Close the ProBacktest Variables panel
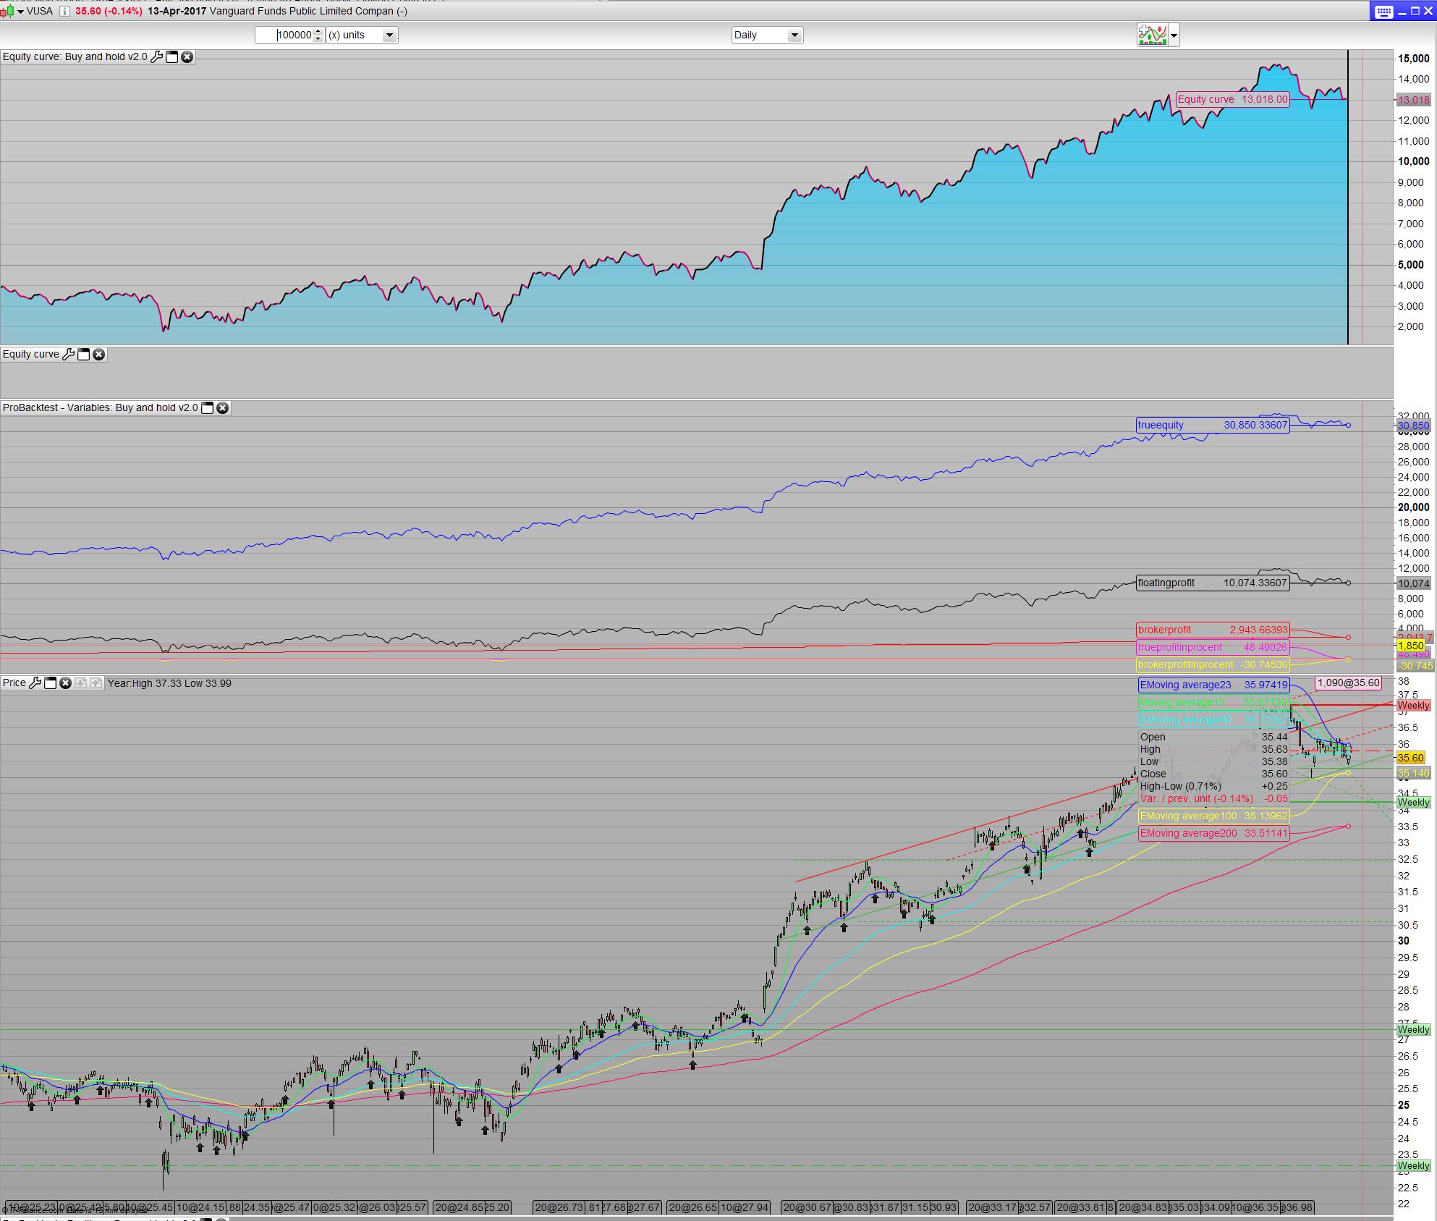The height and width of the screenshot is (1221, 1437). tap(223, 407)
